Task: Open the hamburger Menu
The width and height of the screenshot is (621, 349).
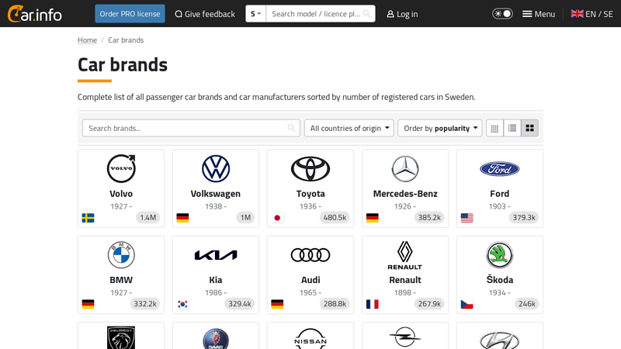Action: 539,14
